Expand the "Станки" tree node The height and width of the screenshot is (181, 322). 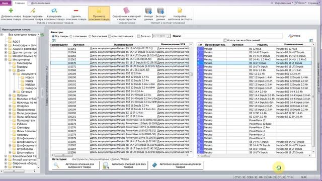pos(6,167)
